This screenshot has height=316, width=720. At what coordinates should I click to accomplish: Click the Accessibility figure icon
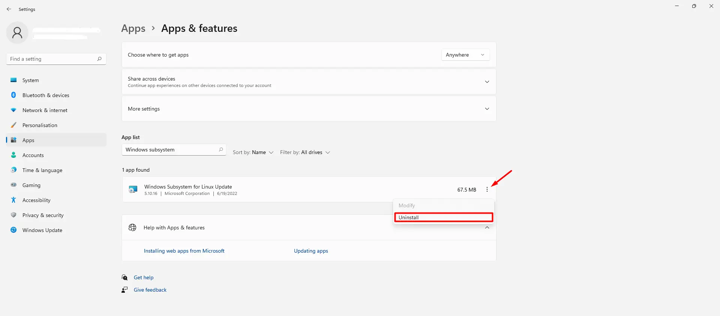point(13,200)
